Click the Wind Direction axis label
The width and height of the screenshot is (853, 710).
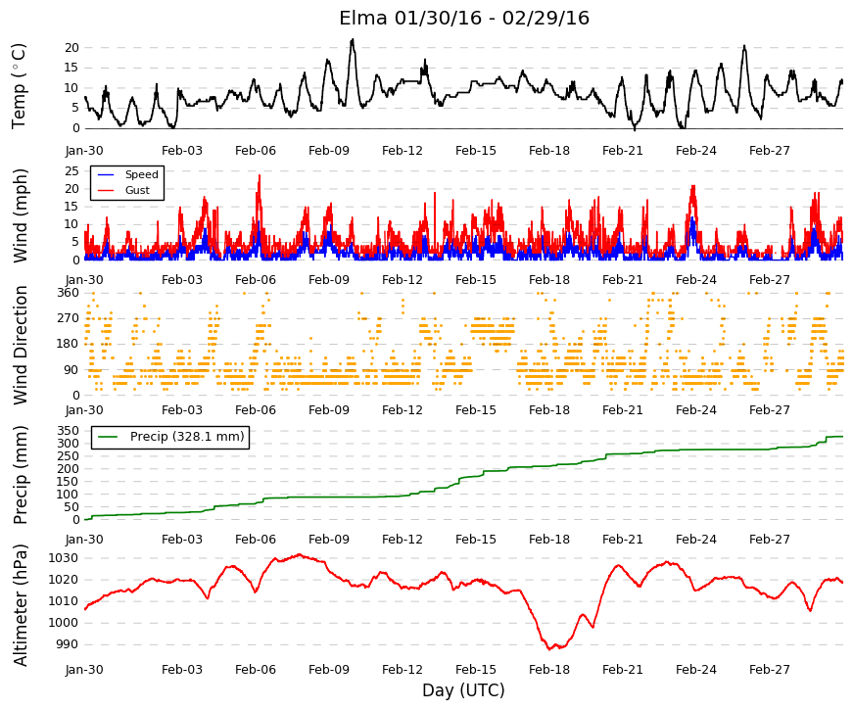(x=20, y=345)
